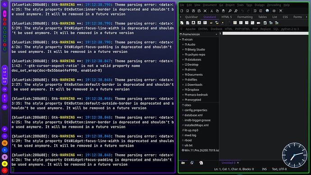The height and width of the screenshot is (175, 311).
Task: Open the bookmarks tab icon in side panel
Action: [192, 163]
